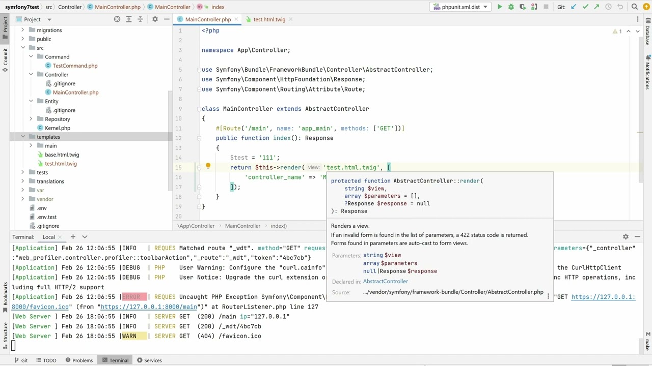Screen dimensions: 652x366
Task: Click the intention lightbulb on line 15
Action: (x=208, y=167)
